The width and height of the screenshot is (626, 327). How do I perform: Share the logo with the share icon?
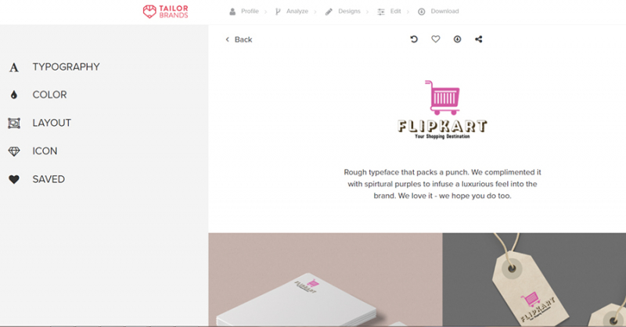click(x=479, y=39)
